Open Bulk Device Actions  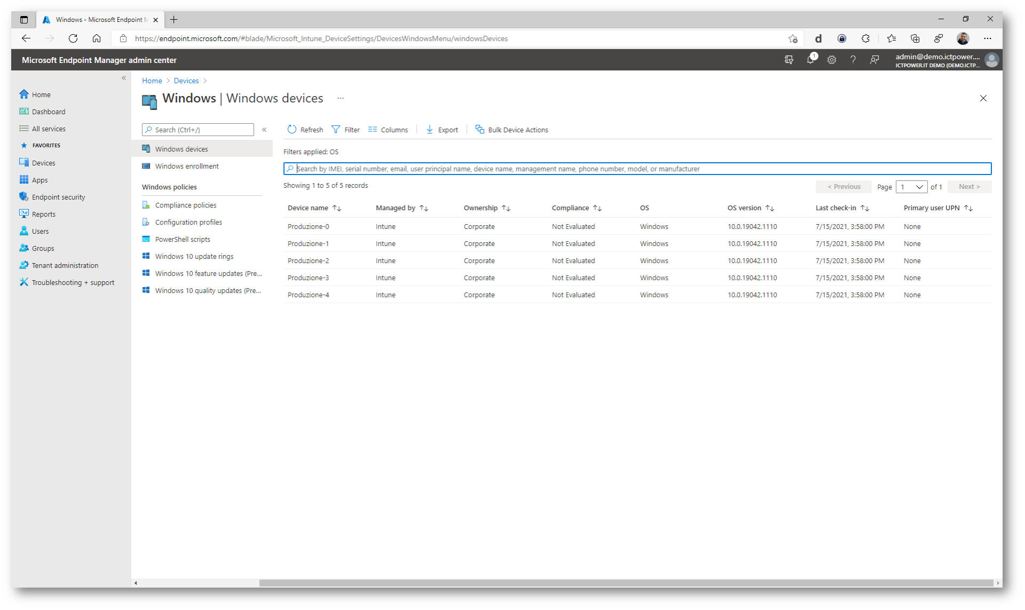[x=512, y=130]
